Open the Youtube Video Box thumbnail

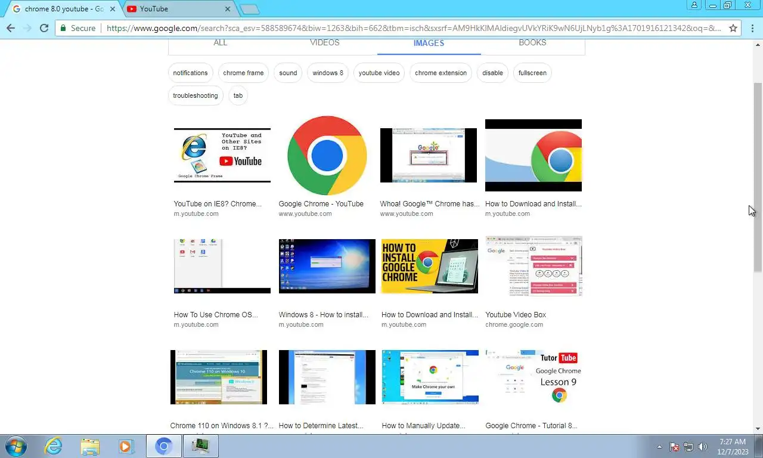point(534,266)
